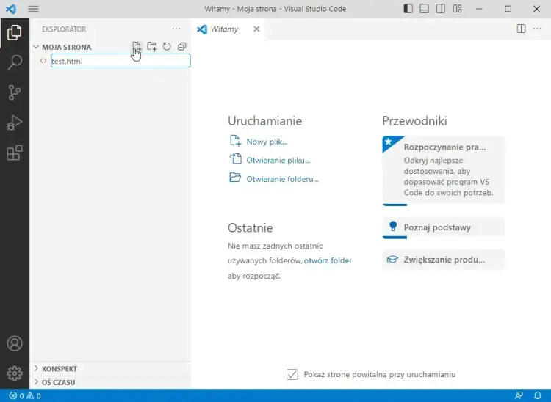Uncheck Pokaż stronę powitalną przy uruchamianiu checkbox
Viewport: 551px width, 402px height.
coord(292,374)
